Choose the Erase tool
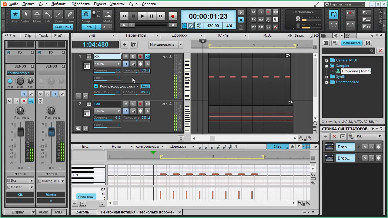Image resolution: width=388 pixels, height=218 pixels. [x=70, y=14]
